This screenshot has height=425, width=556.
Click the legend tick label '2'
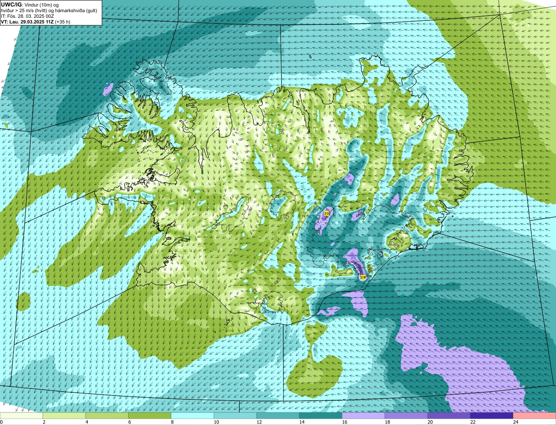[44, 422]
